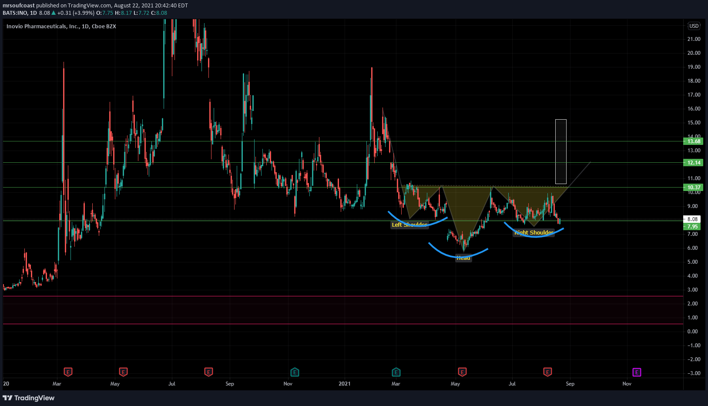Select the Head text label
The height and width of the screenshot is (406, 708).
point(463,258)
